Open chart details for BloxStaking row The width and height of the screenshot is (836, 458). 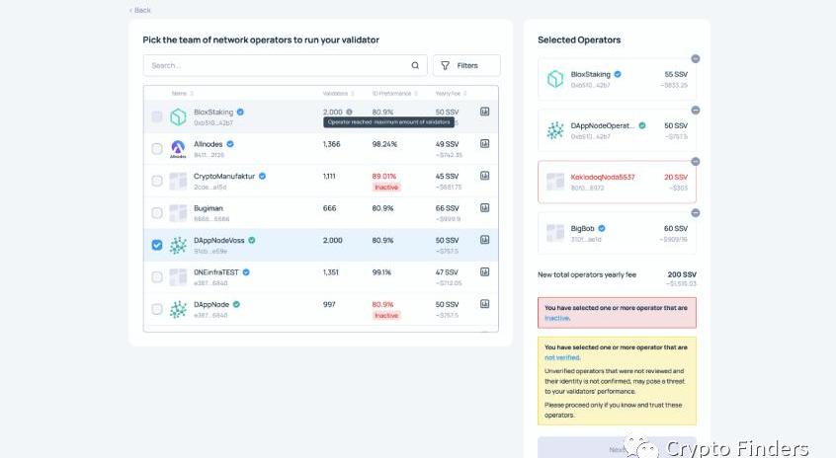(x=484, y=112)
